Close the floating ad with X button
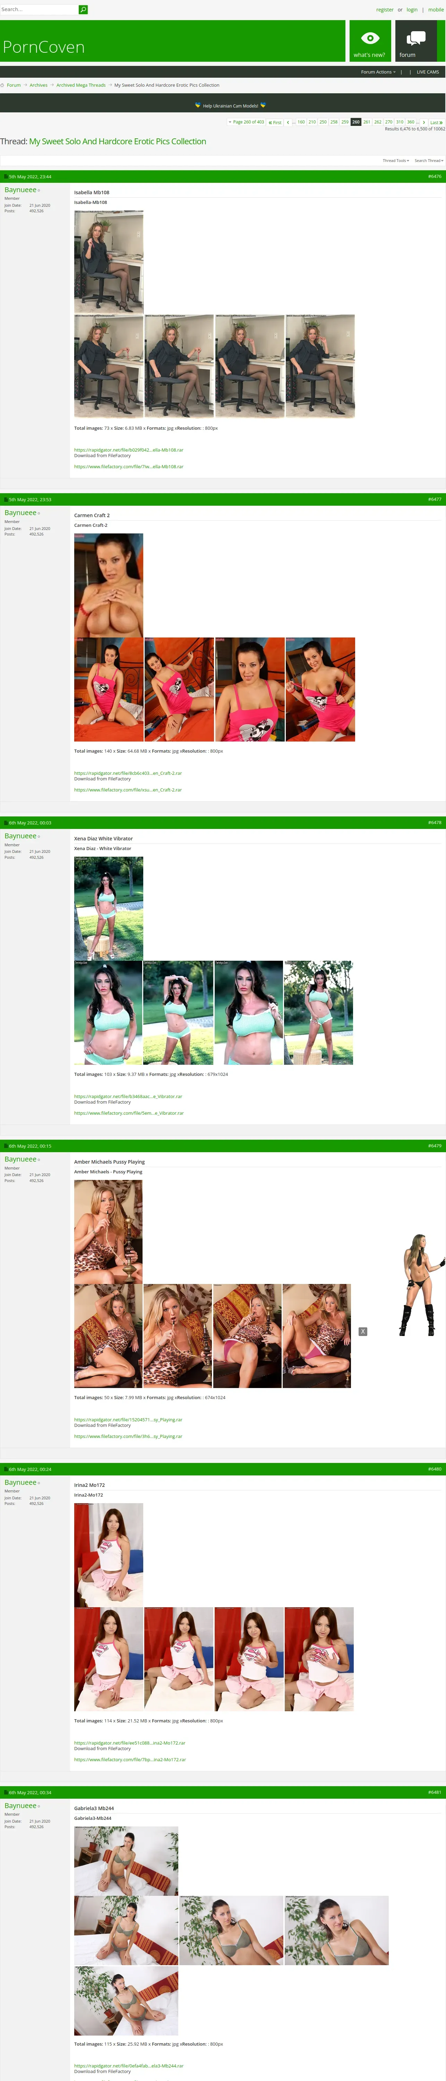The width and height of the screenshot is (446, 2081). tap(363, 1331)
